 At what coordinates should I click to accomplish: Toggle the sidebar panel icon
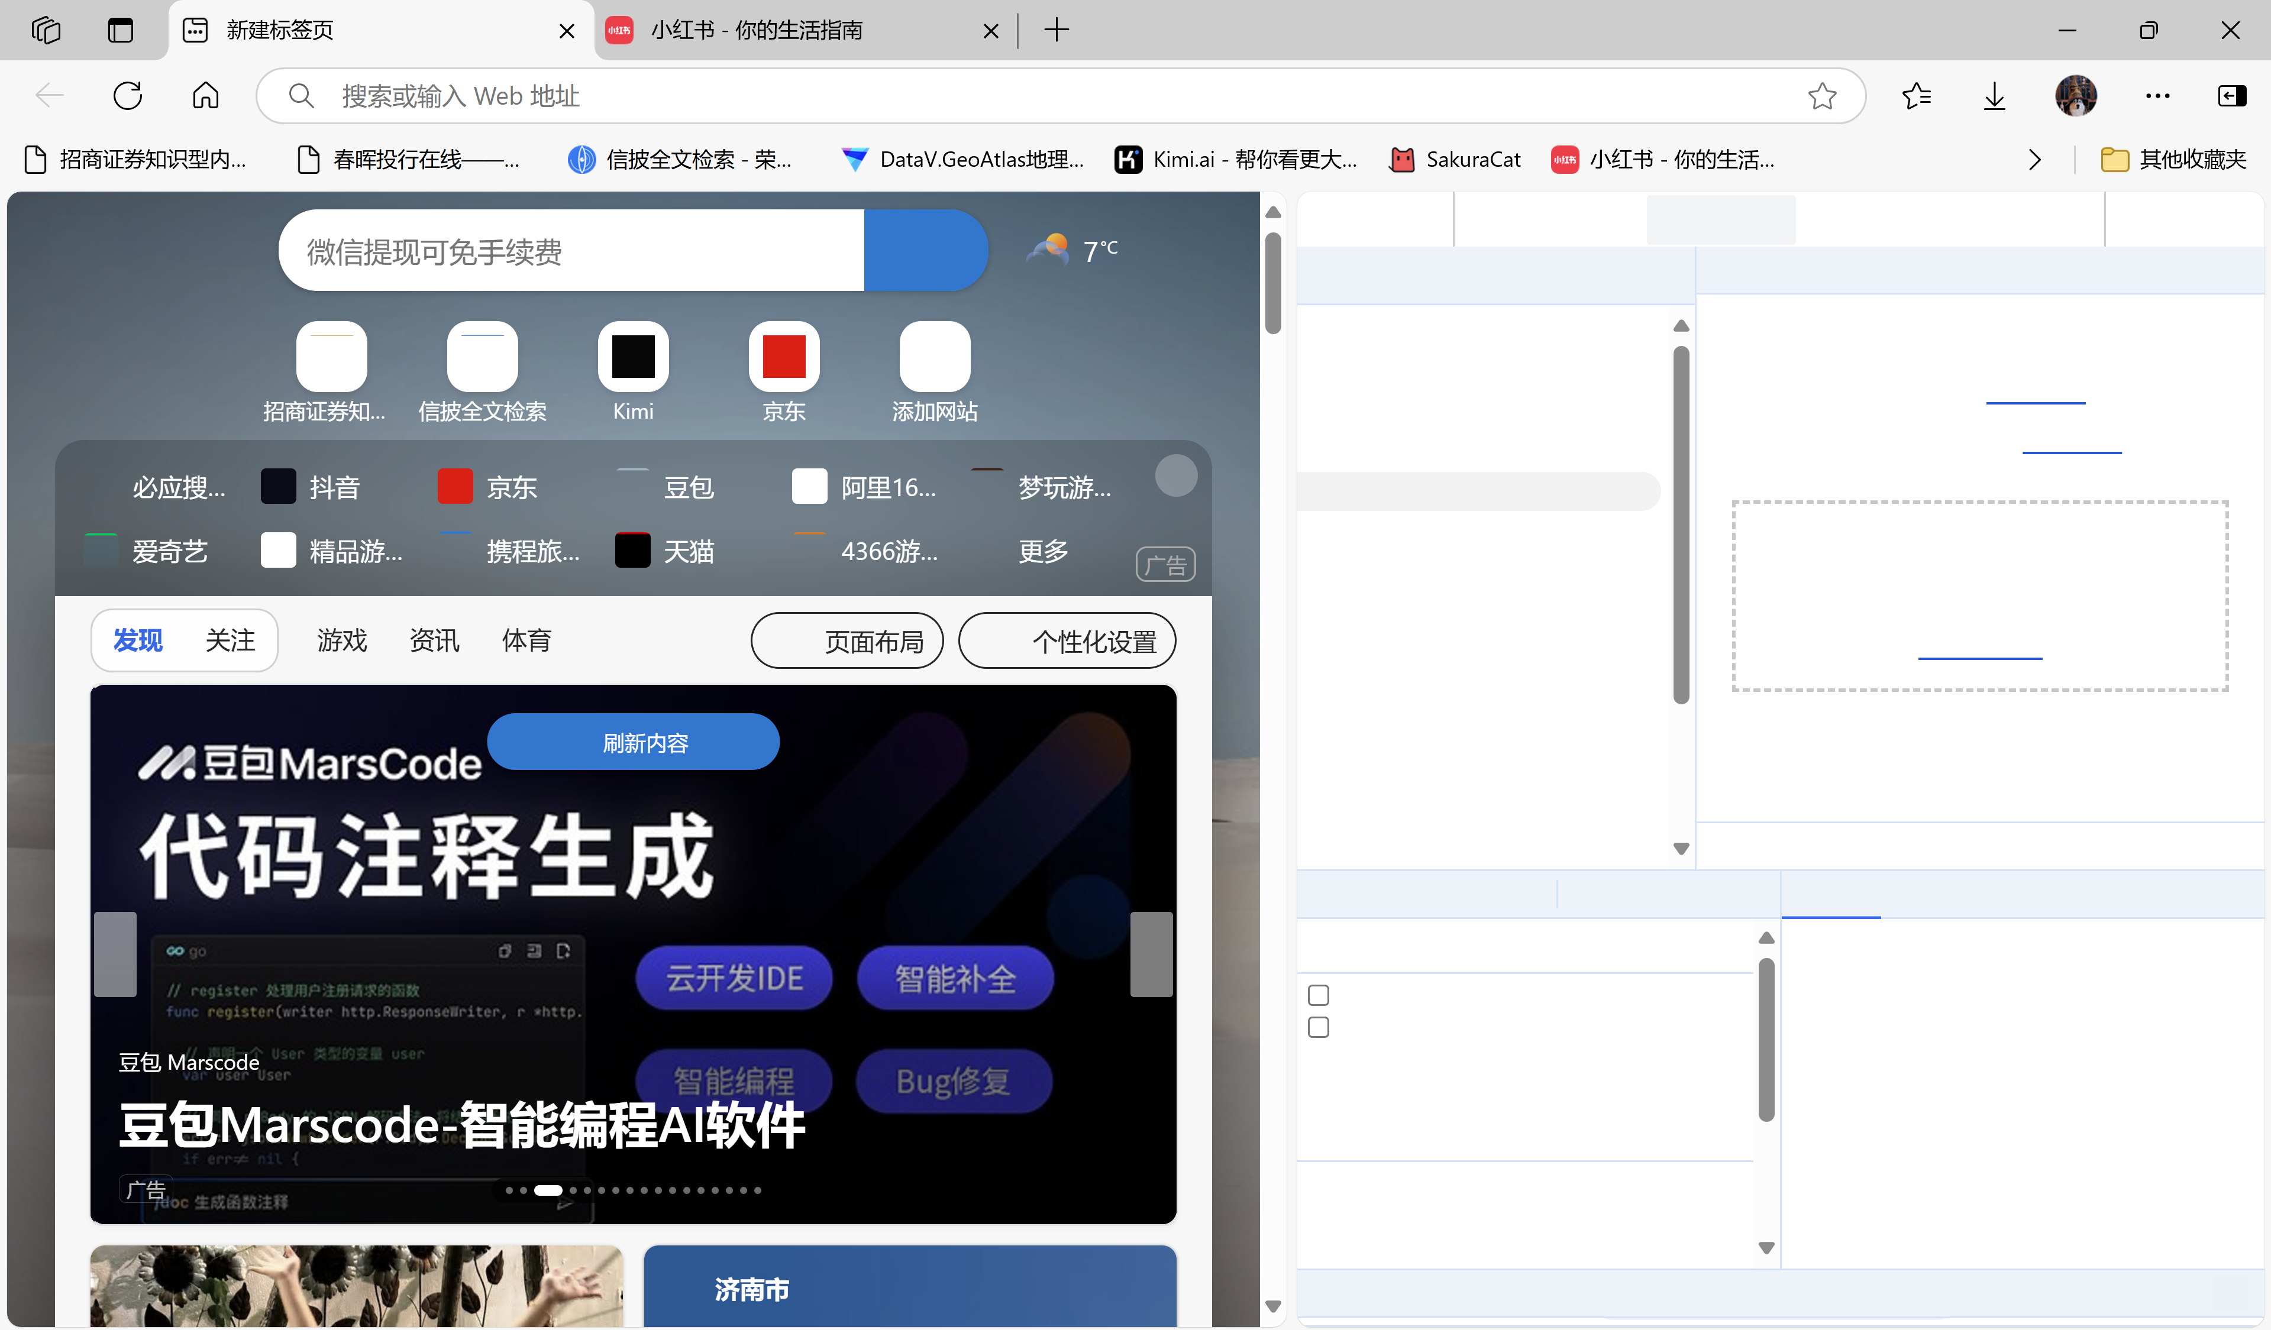(2231, 96)
